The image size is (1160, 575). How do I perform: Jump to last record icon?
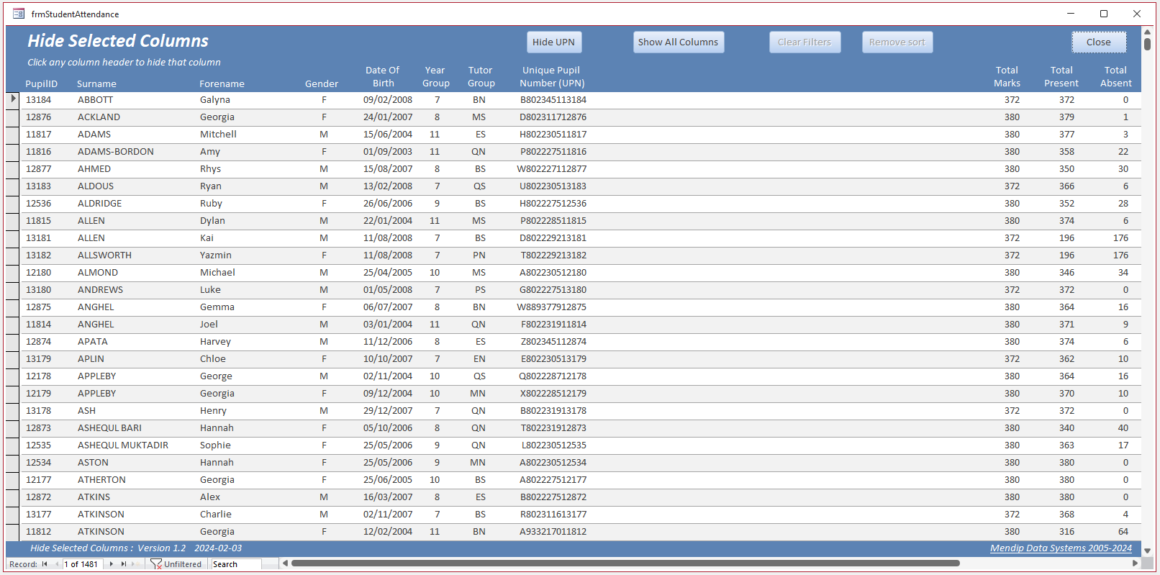(123, 564)
